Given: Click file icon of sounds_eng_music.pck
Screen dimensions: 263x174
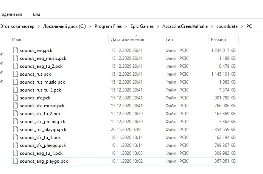Looking at the screenshot, I should click(16, 58).
